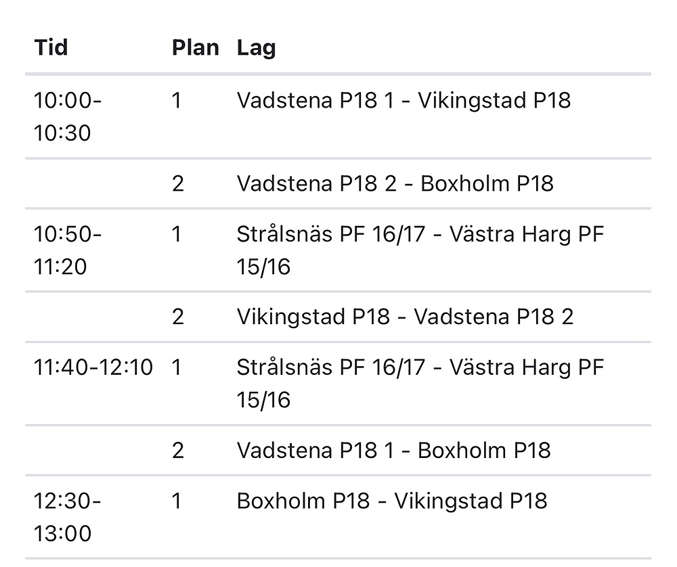Click the match Vadstena P18 1 - Boxholm P18
Image resolution: width=677 pixels, height=567 pixels.
point(393,450)
